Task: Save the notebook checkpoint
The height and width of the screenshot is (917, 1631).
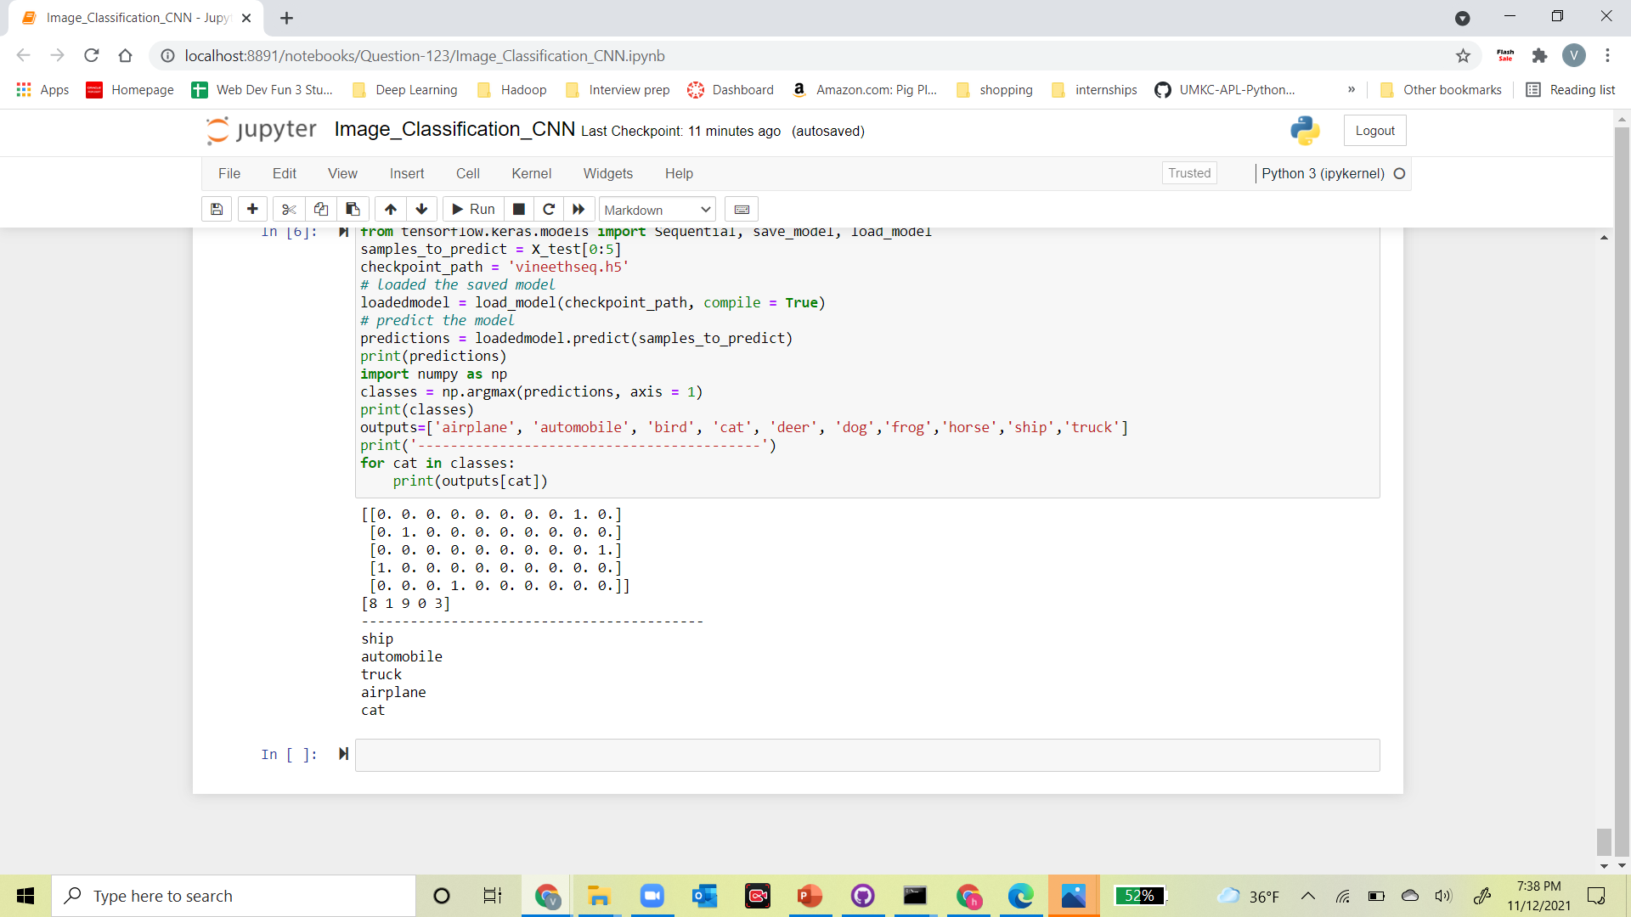Action: [x=217, y=209]
